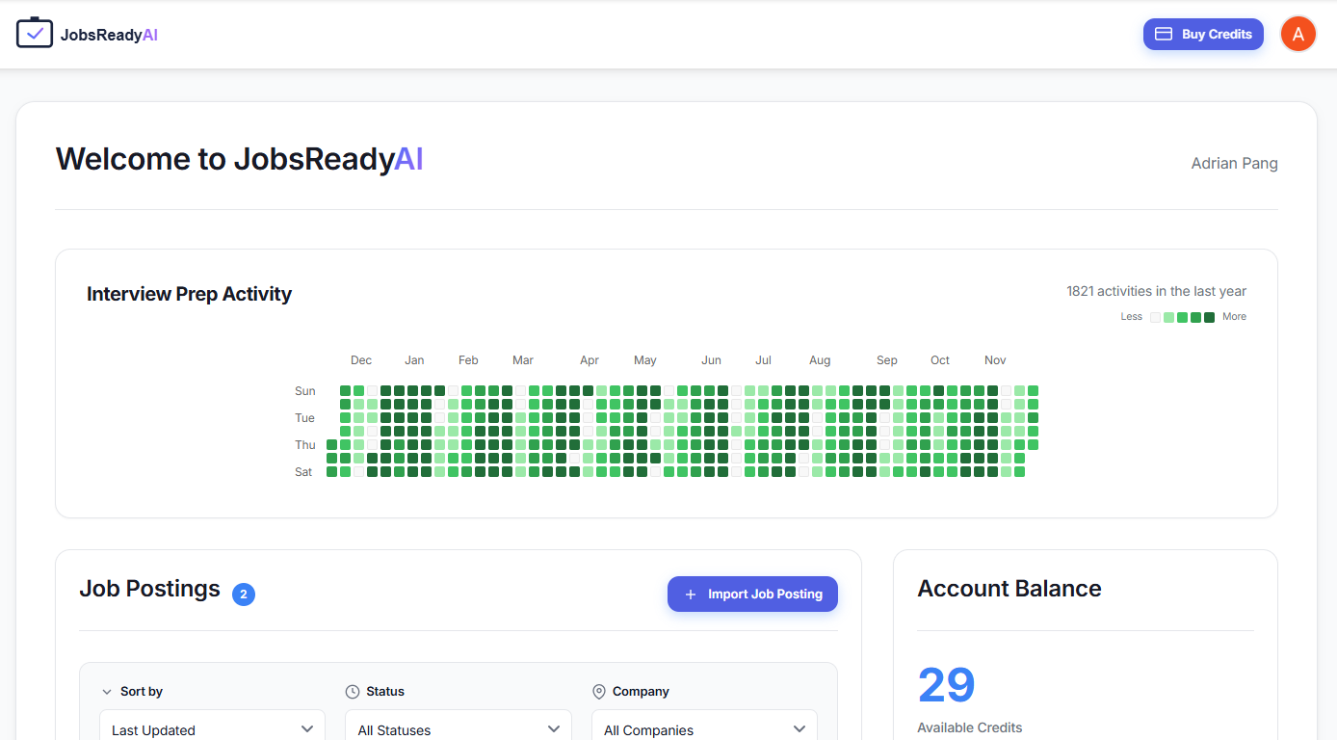The image size is (1337, 740).
Task: Click the 1821 activities summary text
Action: (1156, 291)
